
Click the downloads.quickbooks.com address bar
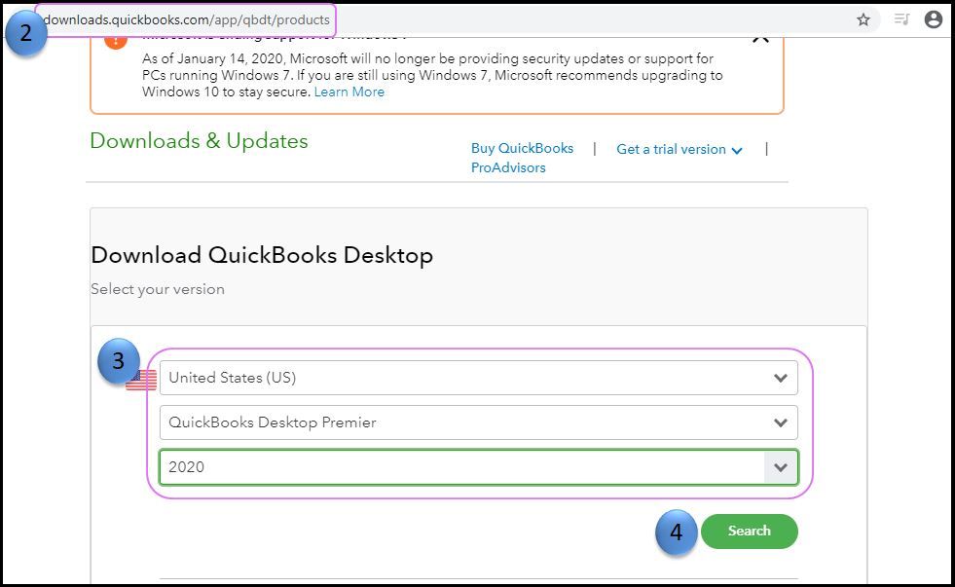pyautogui.click(x=186, y=19)
